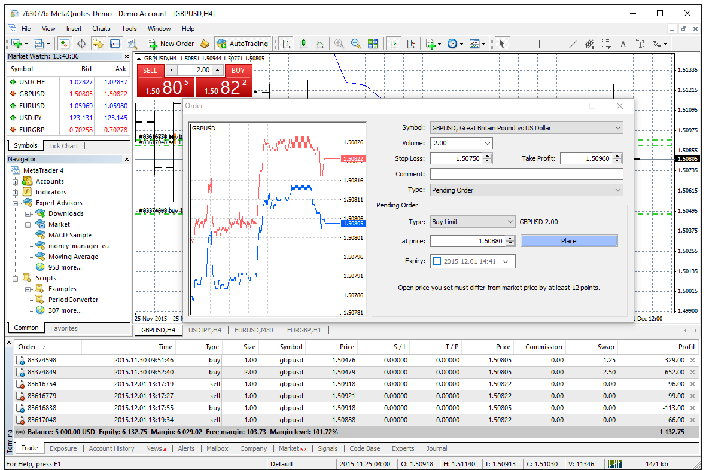706x470 pixels.
Task: Select the Crosshair tool
Action: (x=519, y=44)
